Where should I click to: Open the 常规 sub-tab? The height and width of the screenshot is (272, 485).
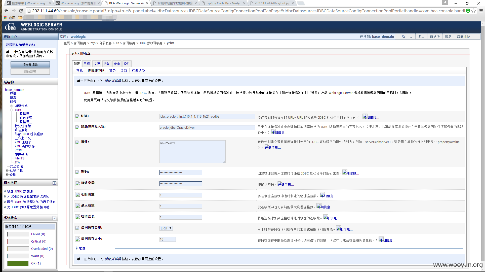pyautogui.click(x=79, y=71)
